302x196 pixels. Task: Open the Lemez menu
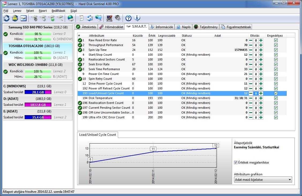(17, 11)
